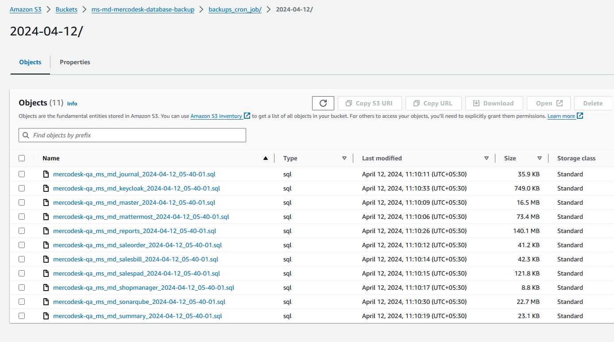The width and height of the screenshot is (614, 342).
Task: Click the file icon beside mercodesk-qa_ms_md_keycloak sql
Action: click(x=46, y=188)
